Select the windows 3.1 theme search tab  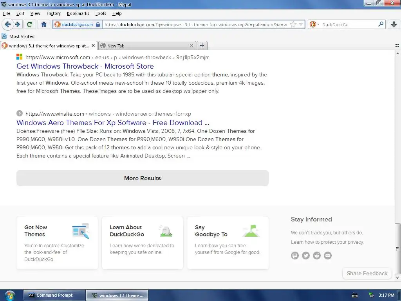point(49,45)
